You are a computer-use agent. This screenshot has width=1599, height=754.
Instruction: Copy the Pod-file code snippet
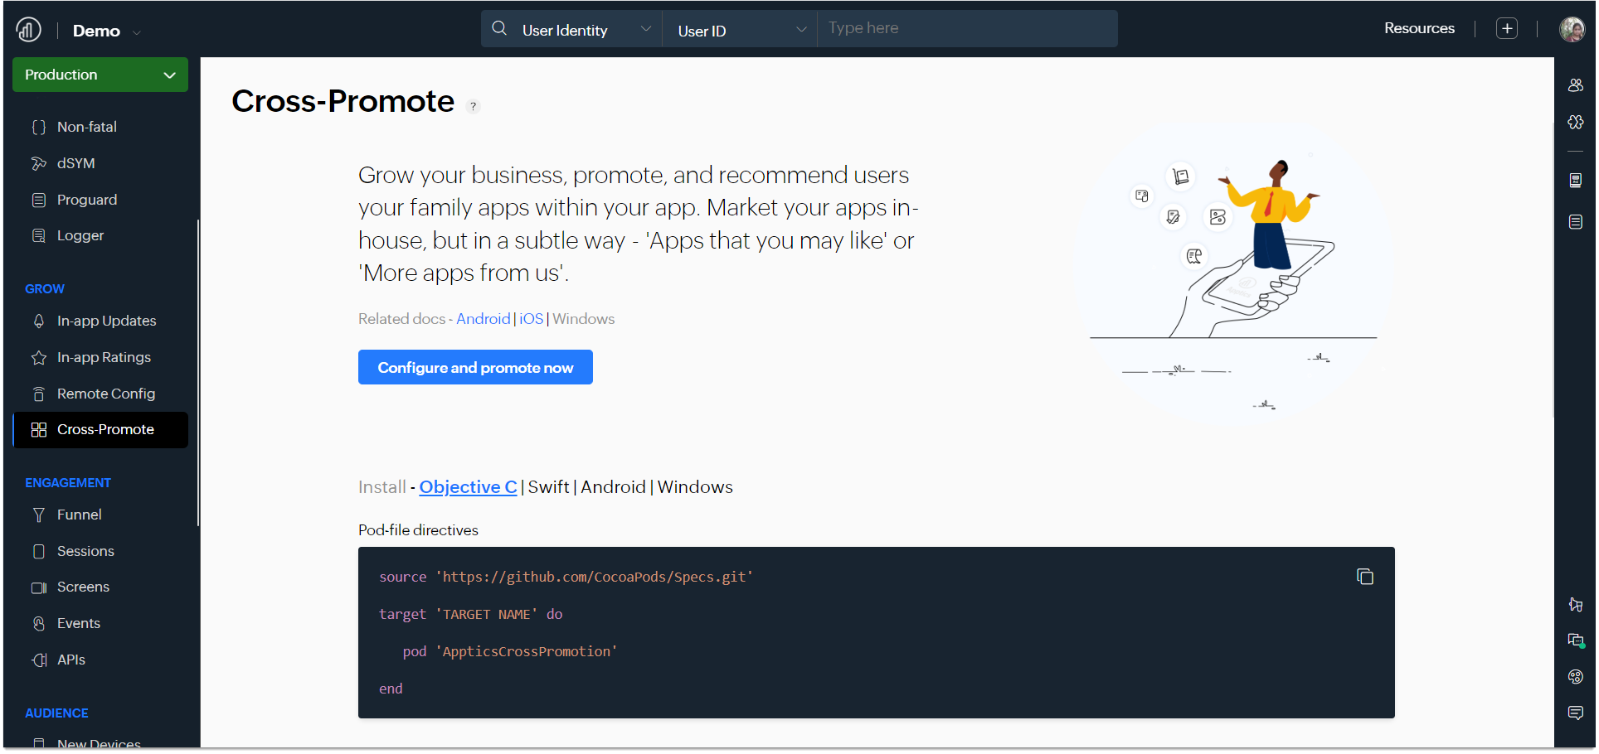[1364, 577]
